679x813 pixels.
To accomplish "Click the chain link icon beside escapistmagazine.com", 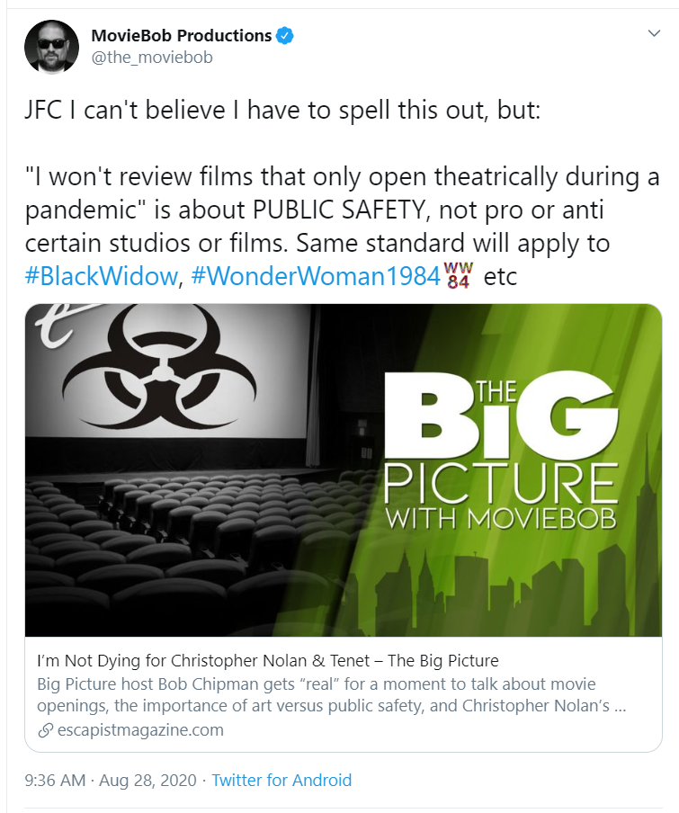I will (46, 730).
